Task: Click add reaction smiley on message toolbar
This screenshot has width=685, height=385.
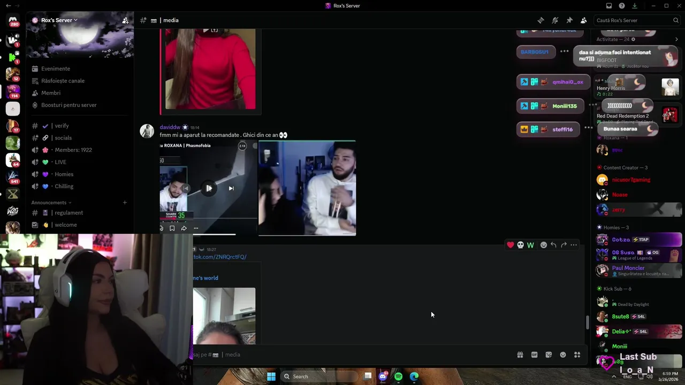Action: click(x=544, y=245)
